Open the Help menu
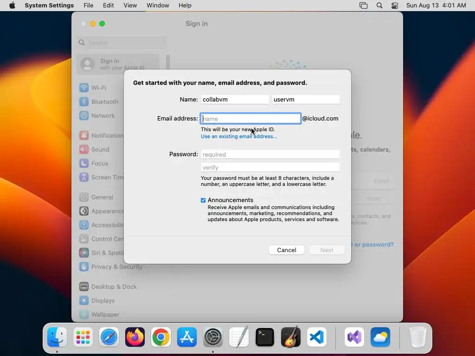 pyautogui.click(x=185, y=6)
